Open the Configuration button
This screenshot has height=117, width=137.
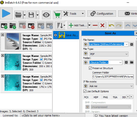tap(101, 14)
